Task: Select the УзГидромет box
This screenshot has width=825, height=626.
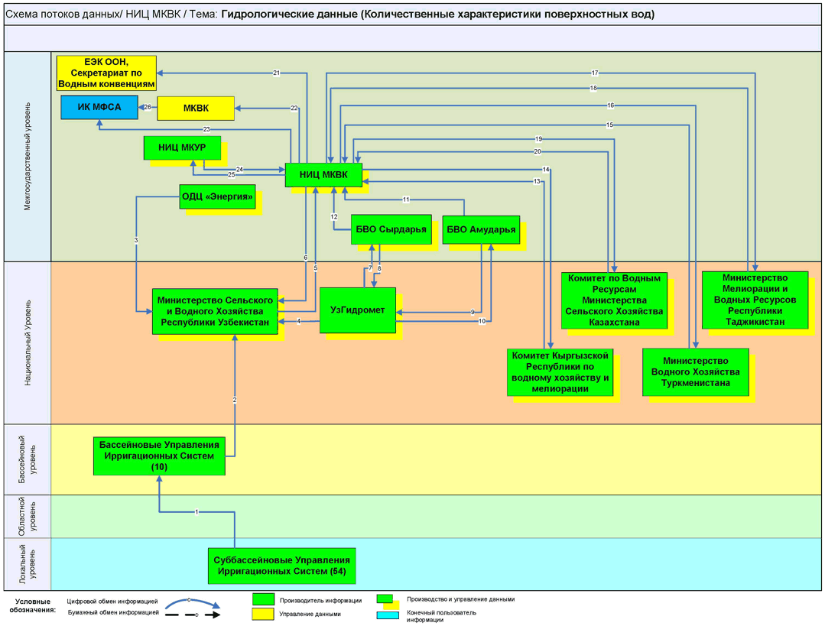Action: (x=357, y=310)
